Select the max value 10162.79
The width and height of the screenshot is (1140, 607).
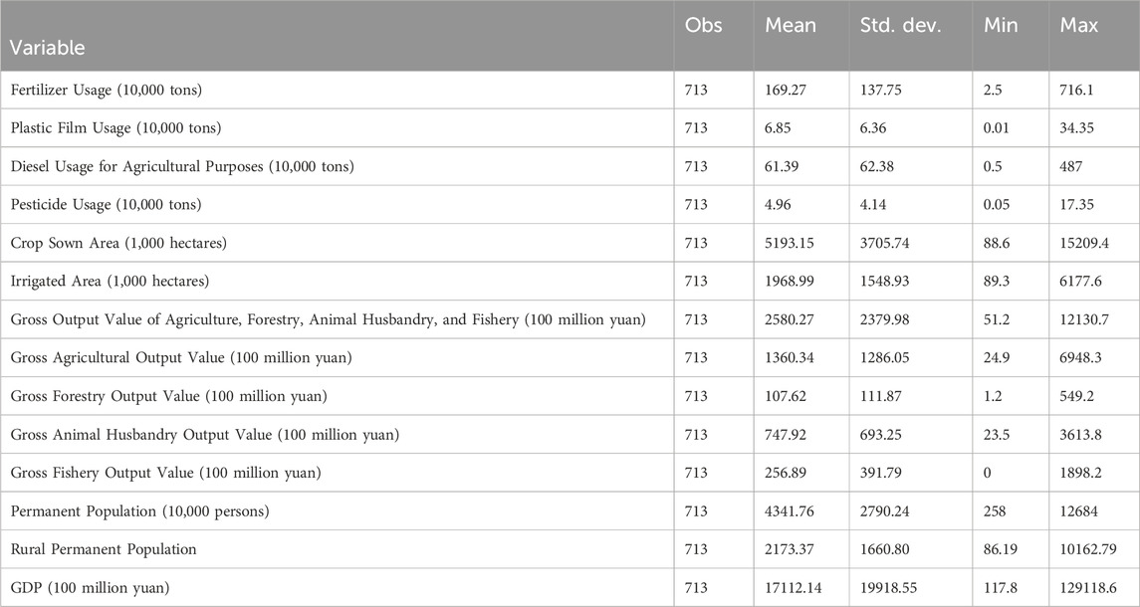click(x=1087, y=549)
